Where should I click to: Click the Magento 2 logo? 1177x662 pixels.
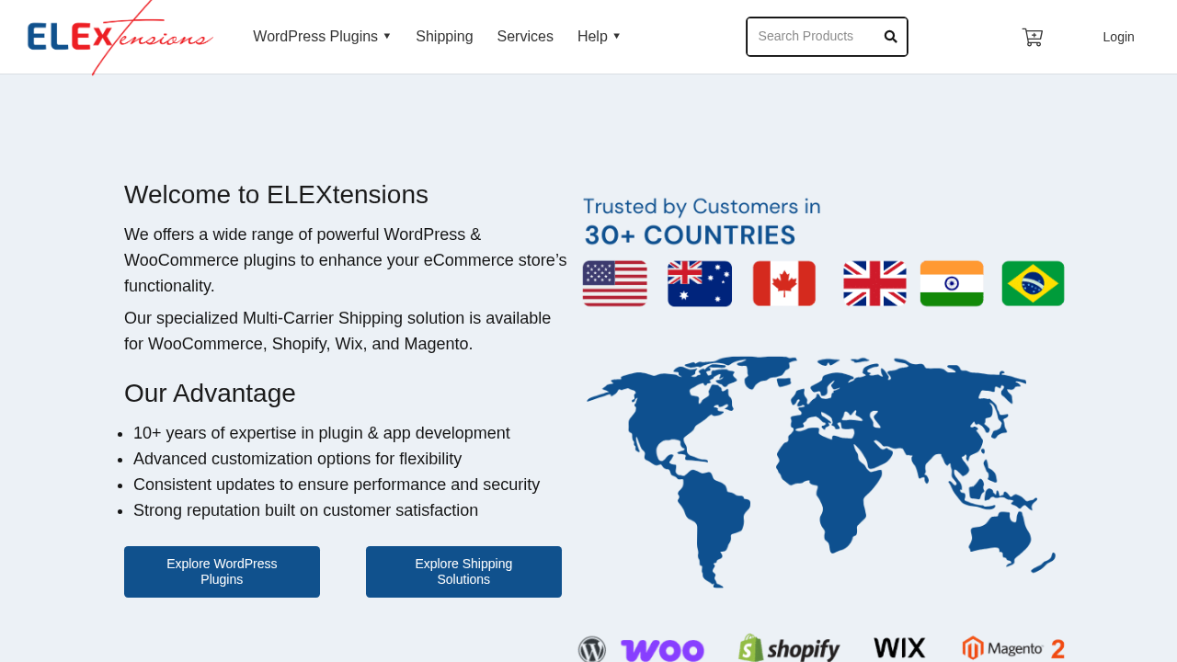[x=1013, y=648]
